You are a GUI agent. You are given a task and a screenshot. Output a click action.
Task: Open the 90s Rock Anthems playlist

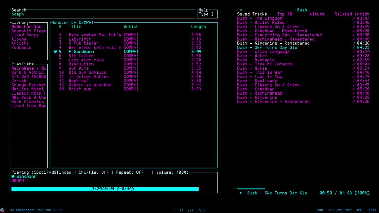(29, 97)
